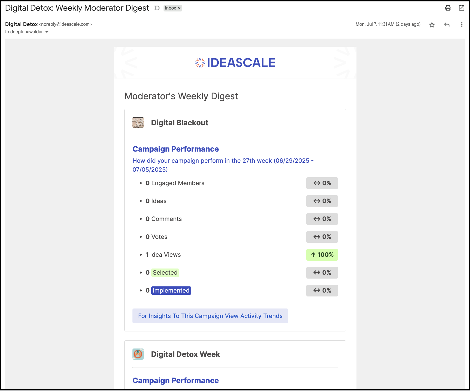Click For Insights To This Campaign View Activity Trends
The image size is (471, 391).
[x=210, y=316]
